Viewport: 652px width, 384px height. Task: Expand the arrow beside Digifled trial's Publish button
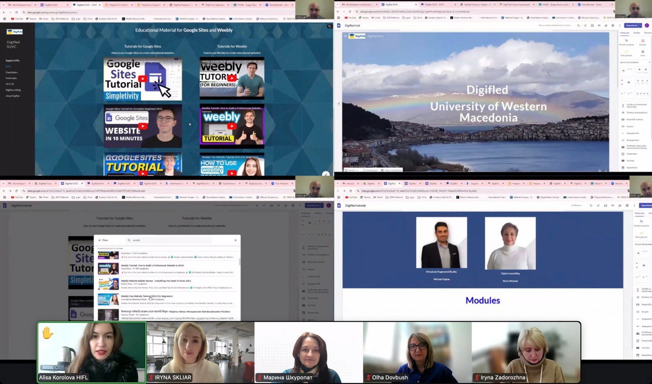641,25
